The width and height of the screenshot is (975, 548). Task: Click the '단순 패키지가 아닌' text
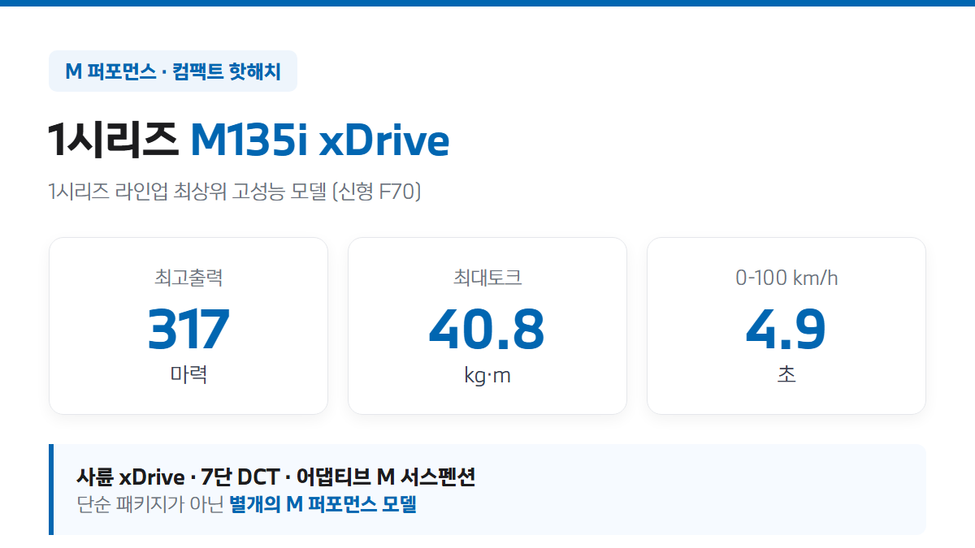[150, 504]
